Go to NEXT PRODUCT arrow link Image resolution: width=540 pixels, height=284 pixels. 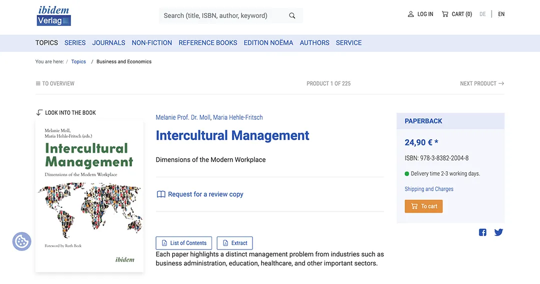click(x=482, y=83)
